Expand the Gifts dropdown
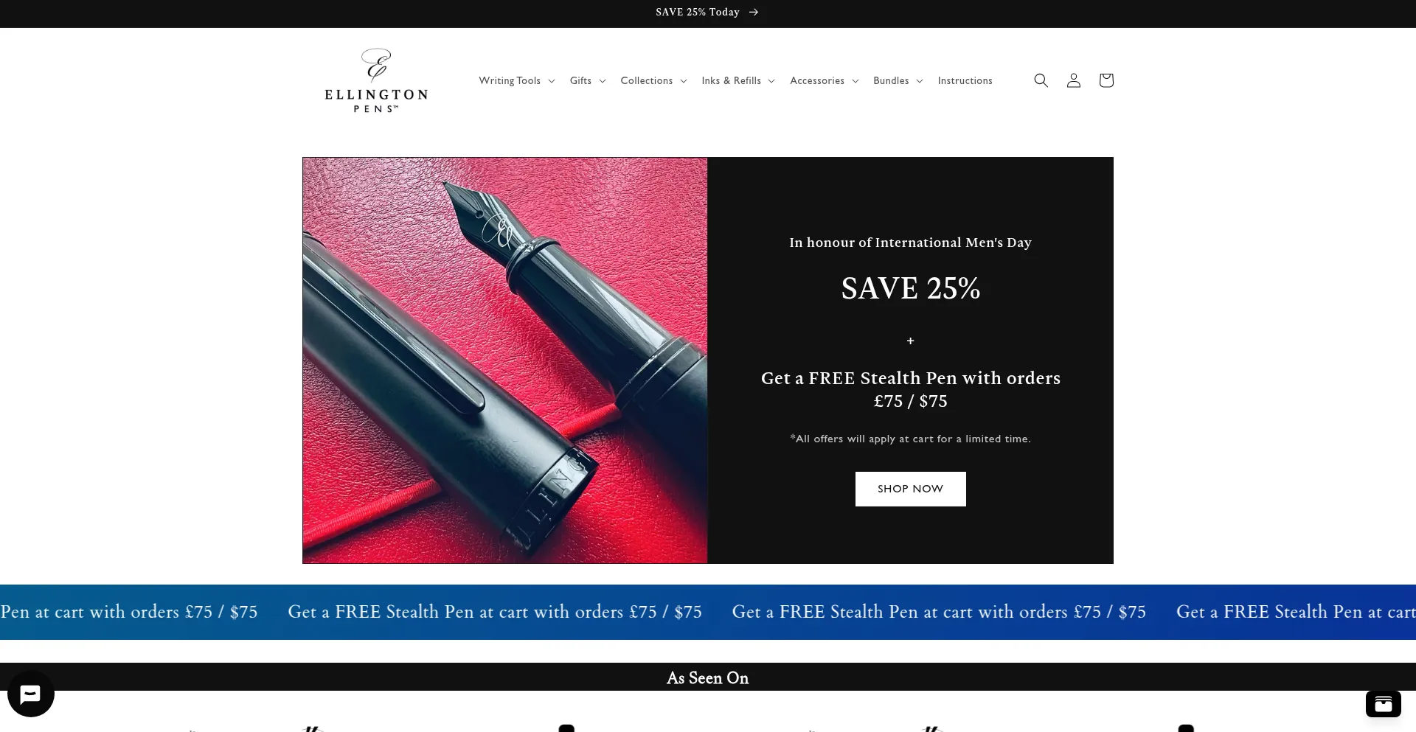The height and width of the screenshot is (732, 1416). click(587, 80)
